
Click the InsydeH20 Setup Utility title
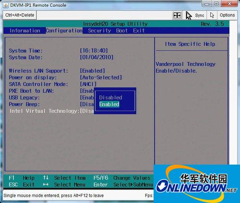115,24
